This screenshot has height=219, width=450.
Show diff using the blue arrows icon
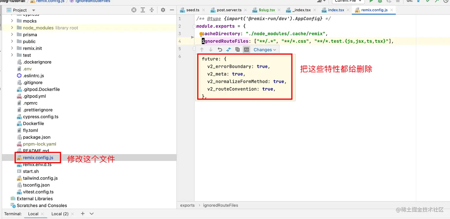[x=229, y=49]
